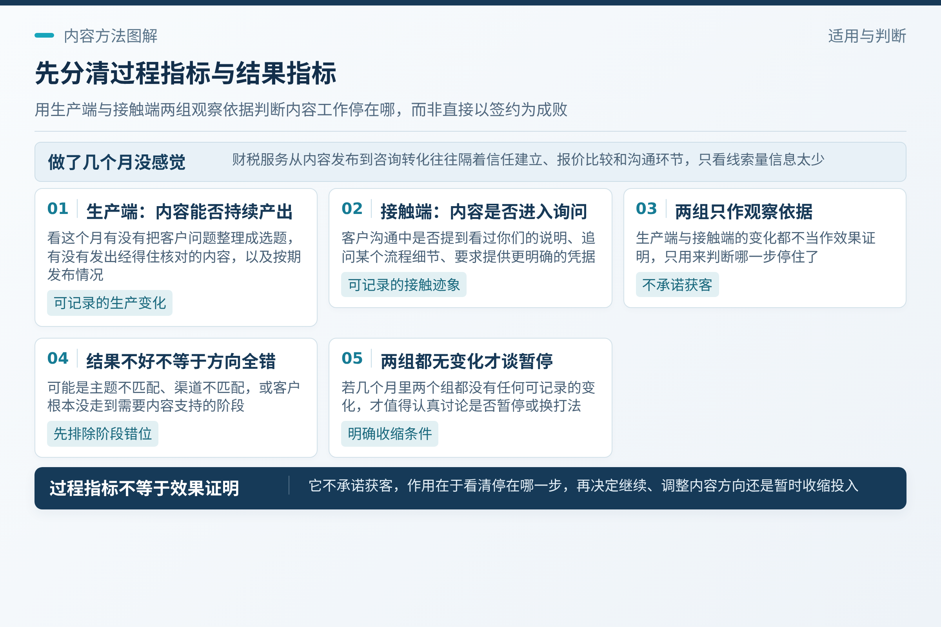
Task: Click the tag 不承诺获客
Action: tap(678, 285)
